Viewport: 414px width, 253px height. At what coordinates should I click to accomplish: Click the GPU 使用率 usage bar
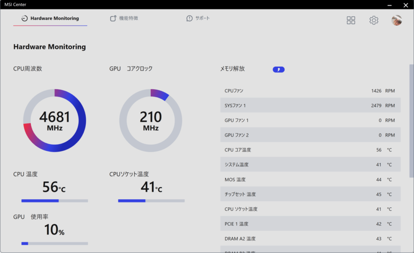click(x=55, y=243)
